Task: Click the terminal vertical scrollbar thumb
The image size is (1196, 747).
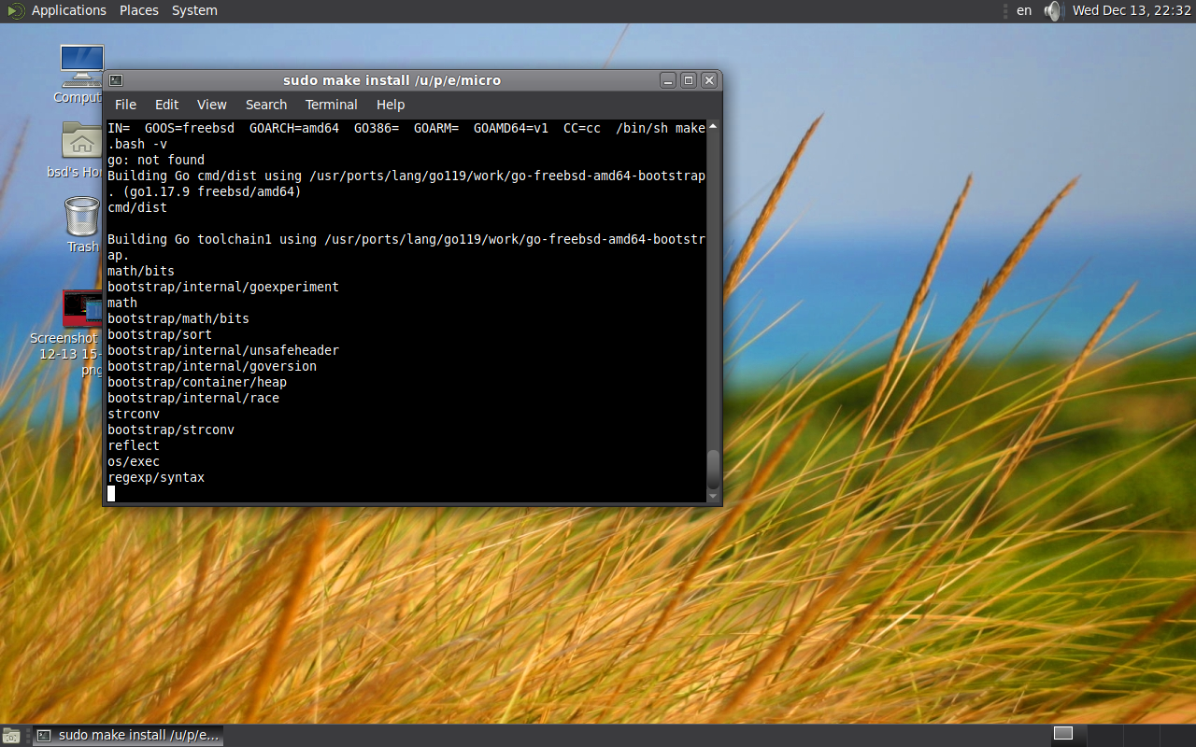Action: point(713,470)
